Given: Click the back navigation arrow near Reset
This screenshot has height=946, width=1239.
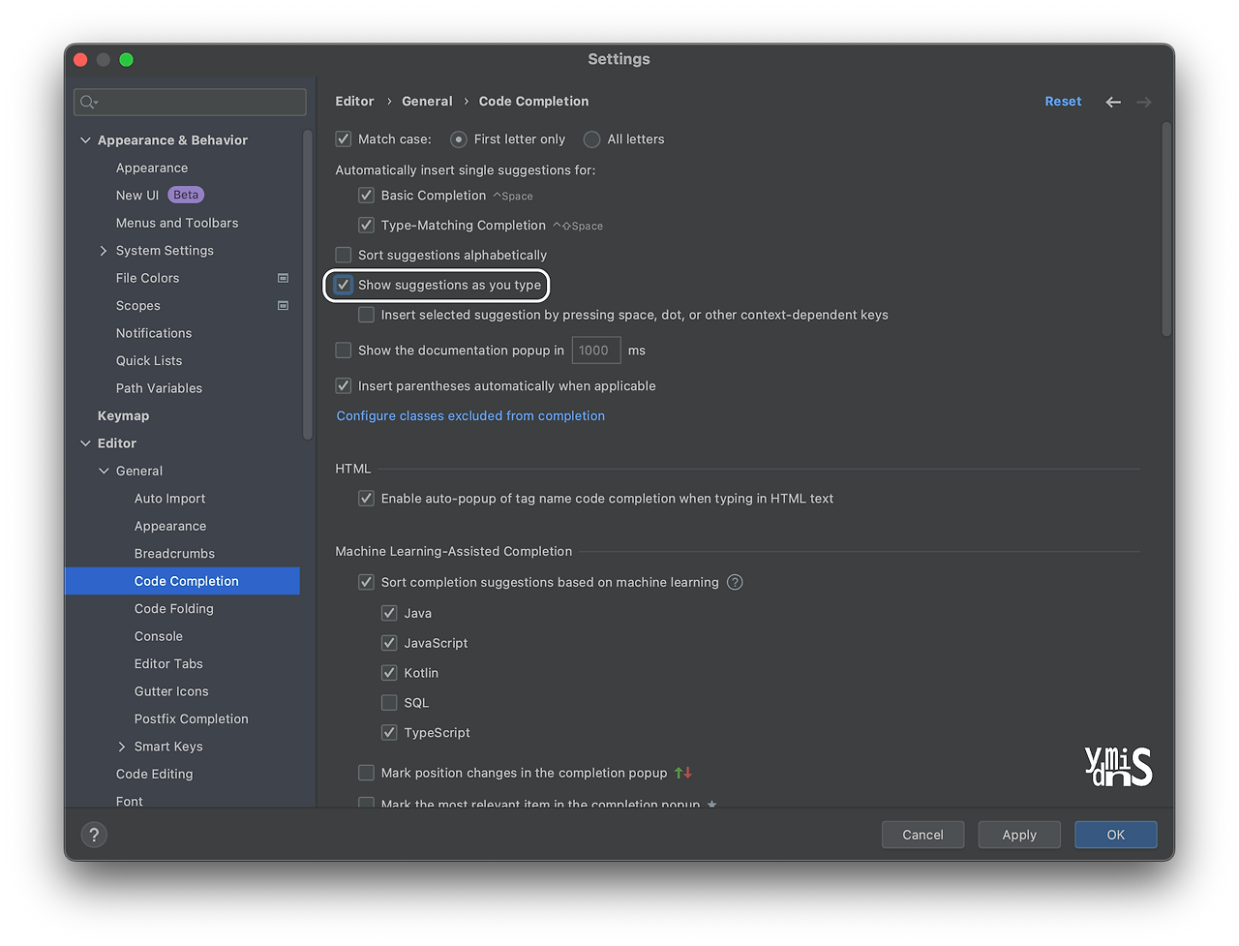Looking at the screenshot, I should pos(1113,101).
